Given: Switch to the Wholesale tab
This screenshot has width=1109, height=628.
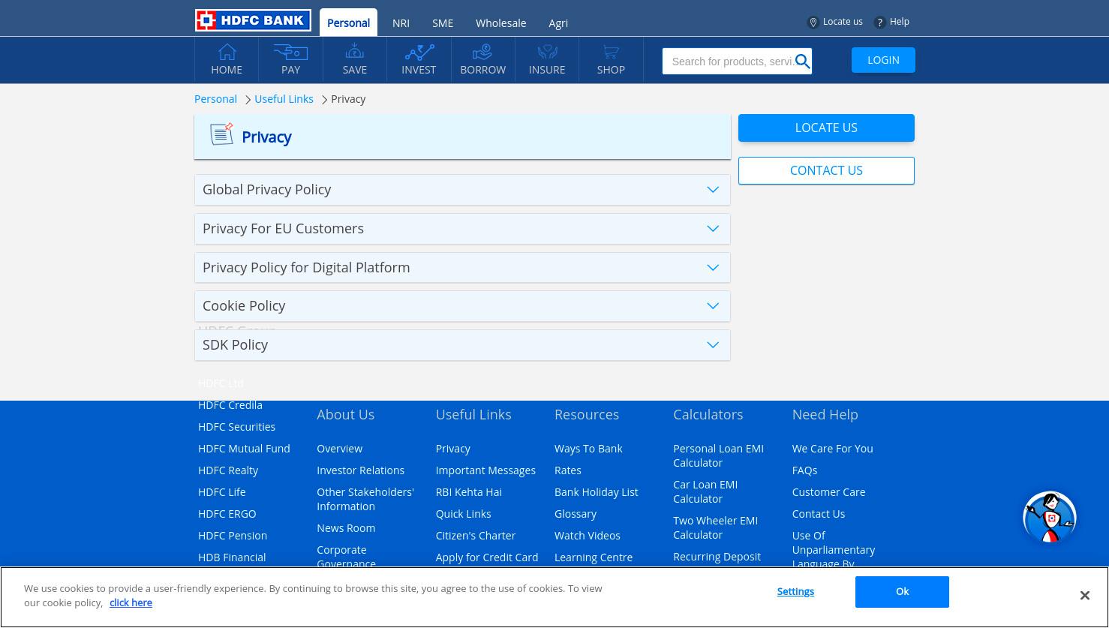Looking at the screenshot, I should click(x=500, y=23).
